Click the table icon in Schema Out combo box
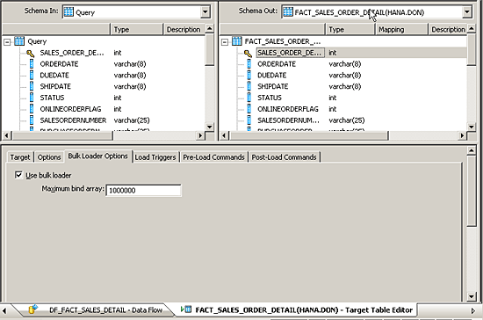Image resolution: width=483 pixels, height=320 pixels. [288, 12]
